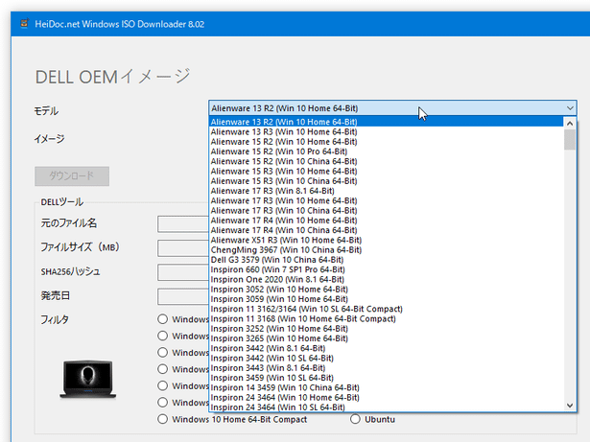
Task: Select Alienware 17 R4 (Win 10 China 64-Bit)
Action: [x=386, y=230]
